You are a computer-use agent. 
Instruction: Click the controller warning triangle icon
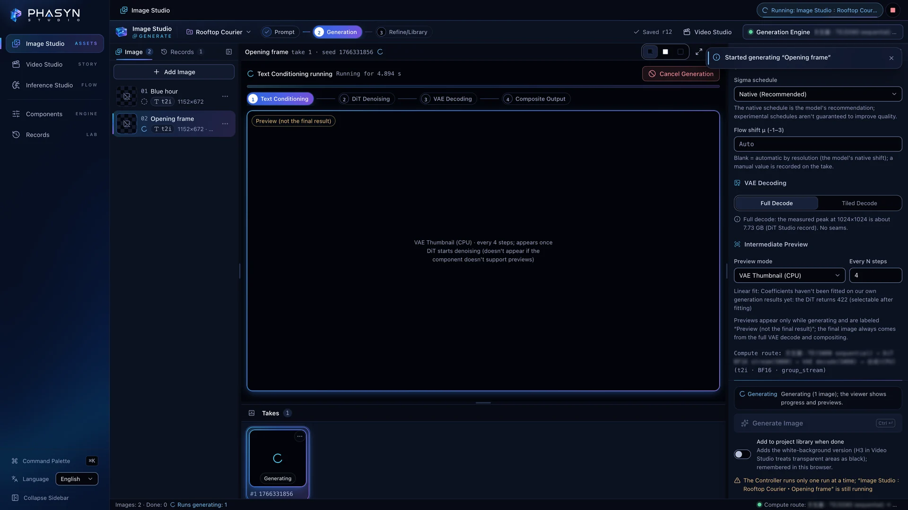[737, 481]
